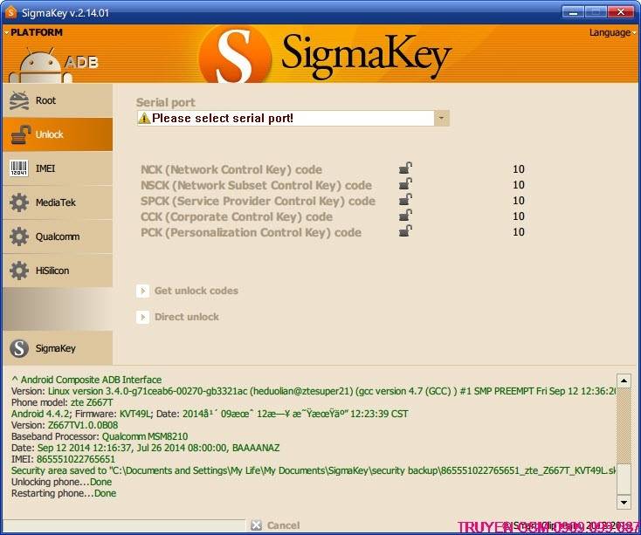
Task: Click the CCK (Corporate Control Key) code label
Action: 237,216
